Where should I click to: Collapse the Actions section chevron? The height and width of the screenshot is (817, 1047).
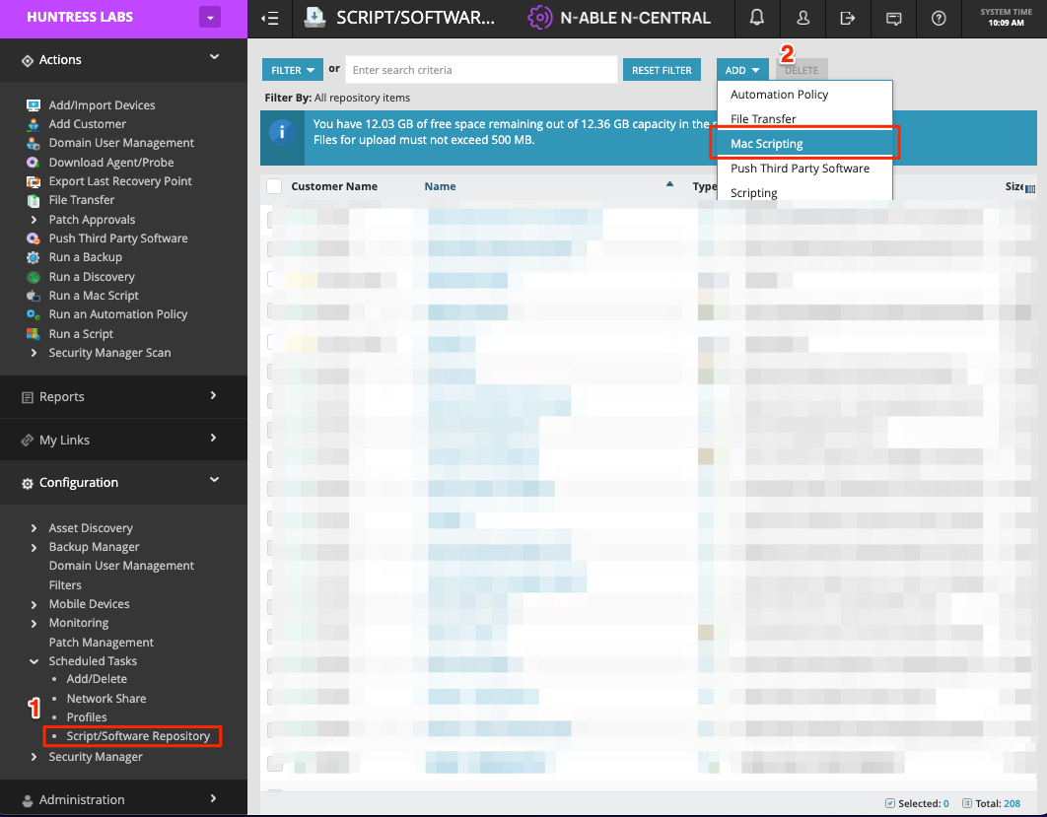[x=214, y=57]
